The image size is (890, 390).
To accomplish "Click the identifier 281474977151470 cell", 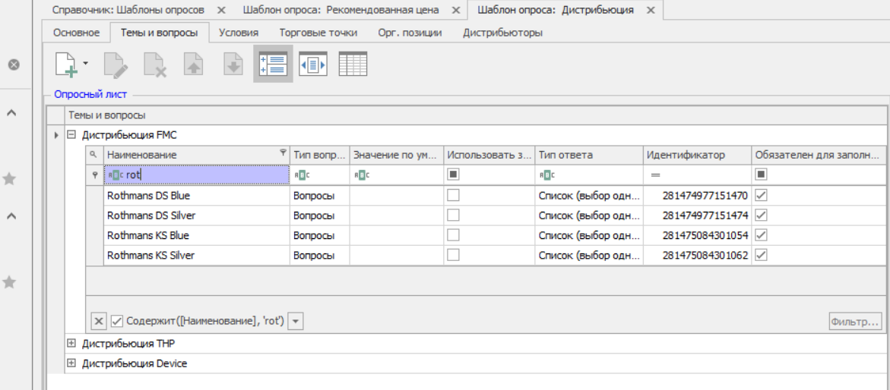I will tap(698, 196).
